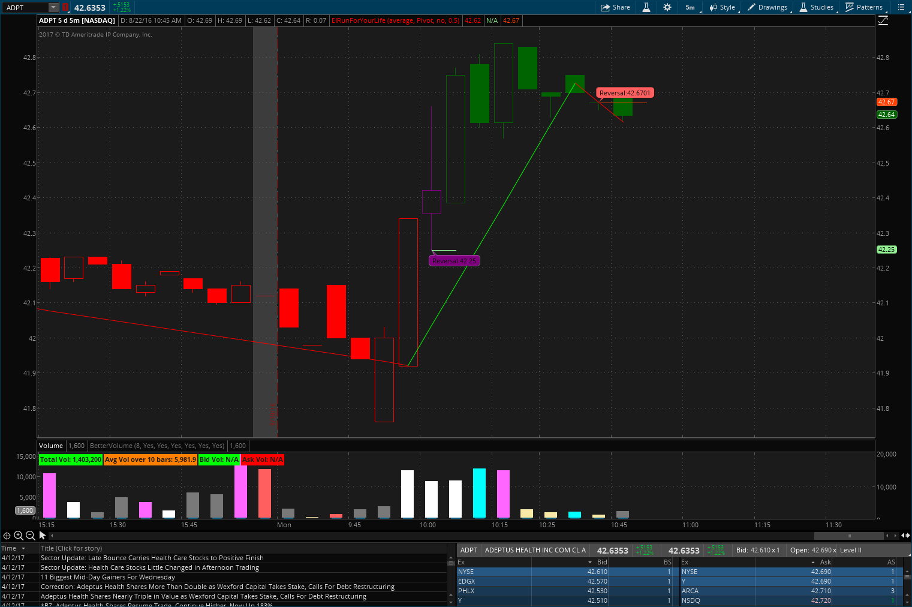912x607 pixels.
Task: Open the Share menu
Action: [x=615, y=7]
